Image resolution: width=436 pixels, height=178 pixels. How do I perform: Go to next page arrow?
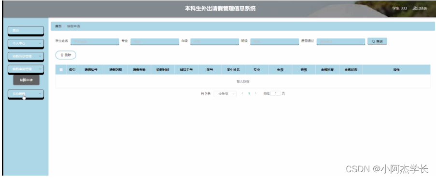pos(255,93)
